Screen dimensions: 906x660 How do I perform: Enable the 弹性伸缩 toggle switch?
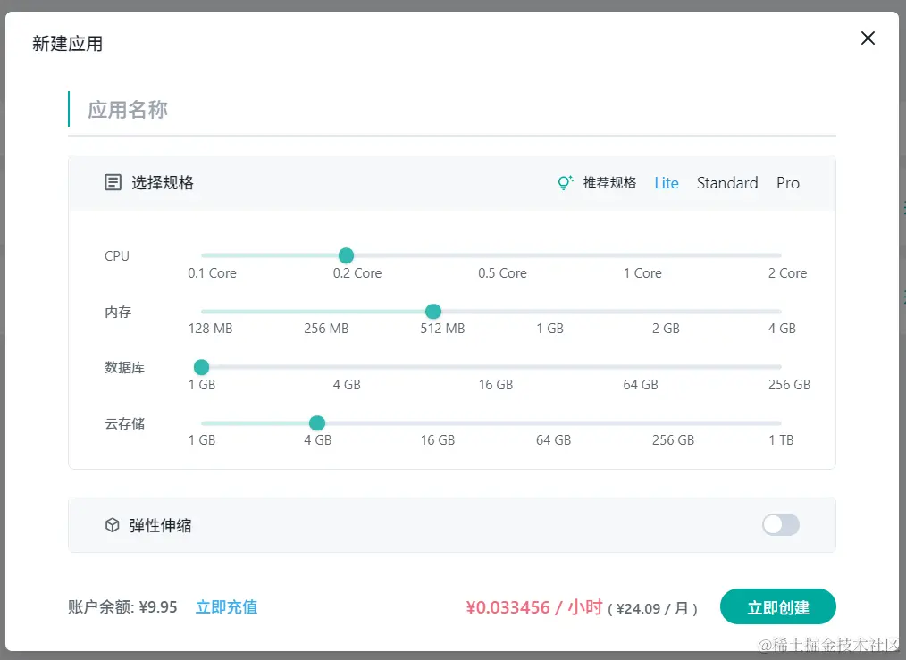point(779,525)
